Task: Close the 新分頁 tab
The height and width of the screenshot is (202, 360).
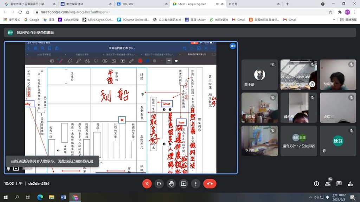Action: point(278,4)
